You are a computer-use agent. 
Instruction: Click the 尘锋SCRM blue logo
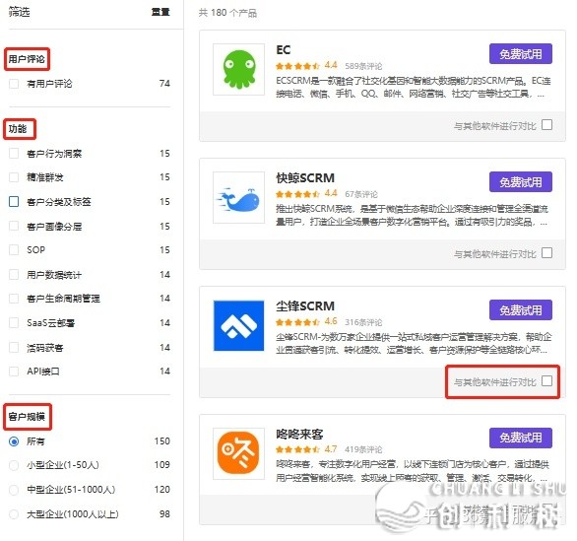(239, 325)
